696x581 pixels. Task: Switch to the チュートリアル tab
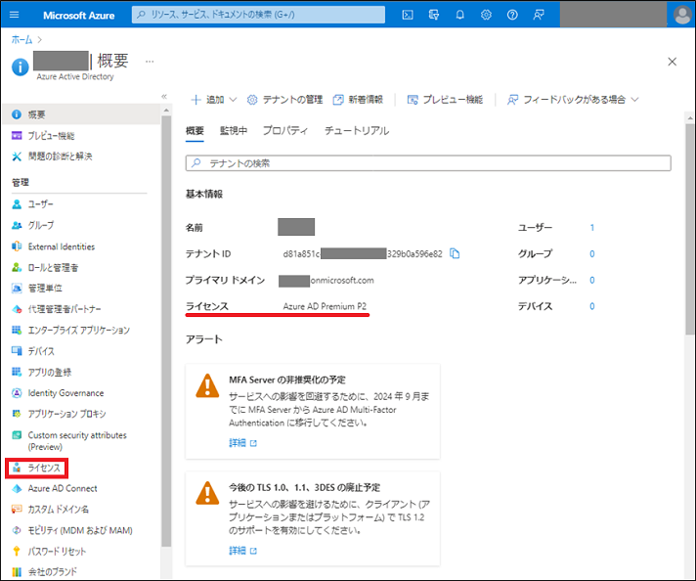click(357, 131)
